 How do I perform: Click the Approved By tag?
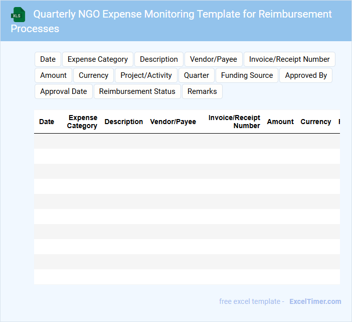306,75
